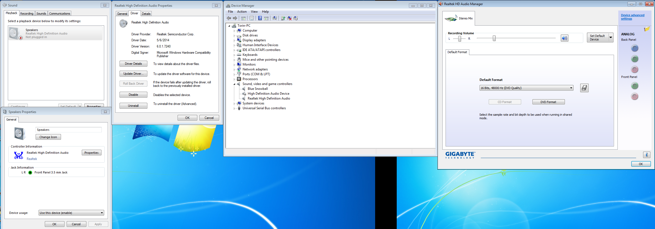Click the back arrow in Device Manager
The height and width of the screenshot is (229, 655).
(229, 18)
